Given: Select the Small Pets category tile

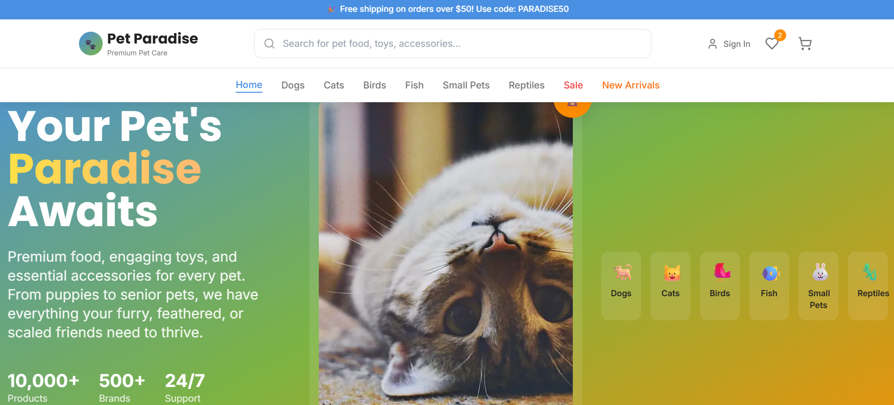Looking at the screenshot, I should pyautogui.click(x=818, y=286).
